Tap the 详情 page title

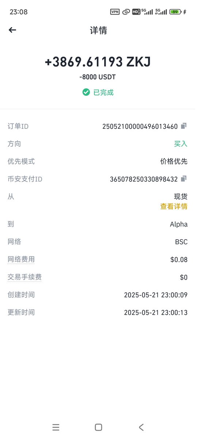click(98, 30)
